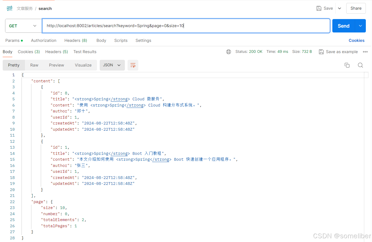
Task: Click the Status 200 OK text
Action: pos(249,52)
